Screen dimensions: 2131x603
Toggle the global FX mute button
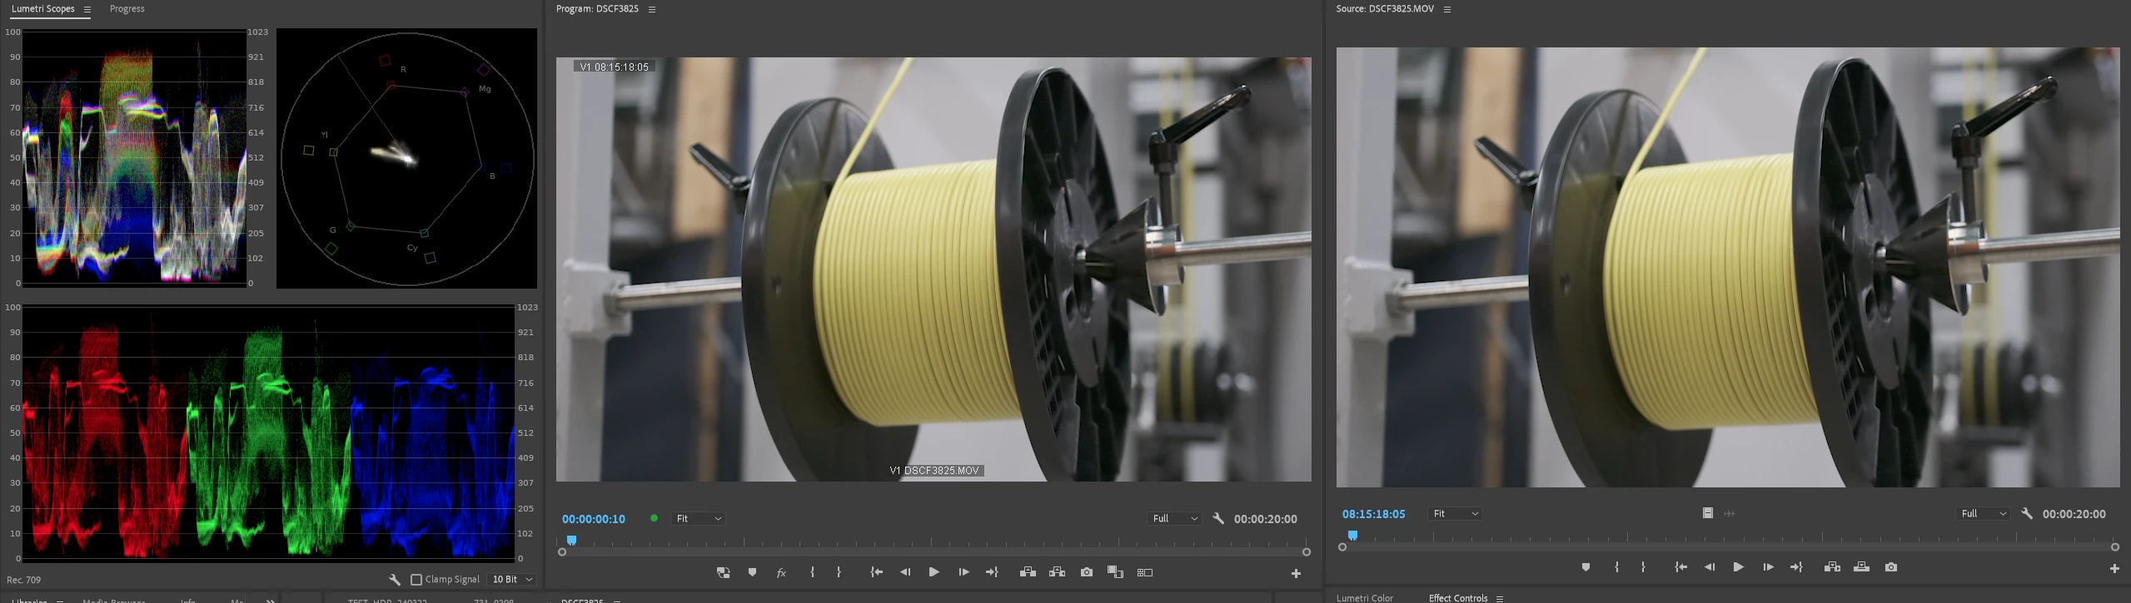(x=781, y=572)
